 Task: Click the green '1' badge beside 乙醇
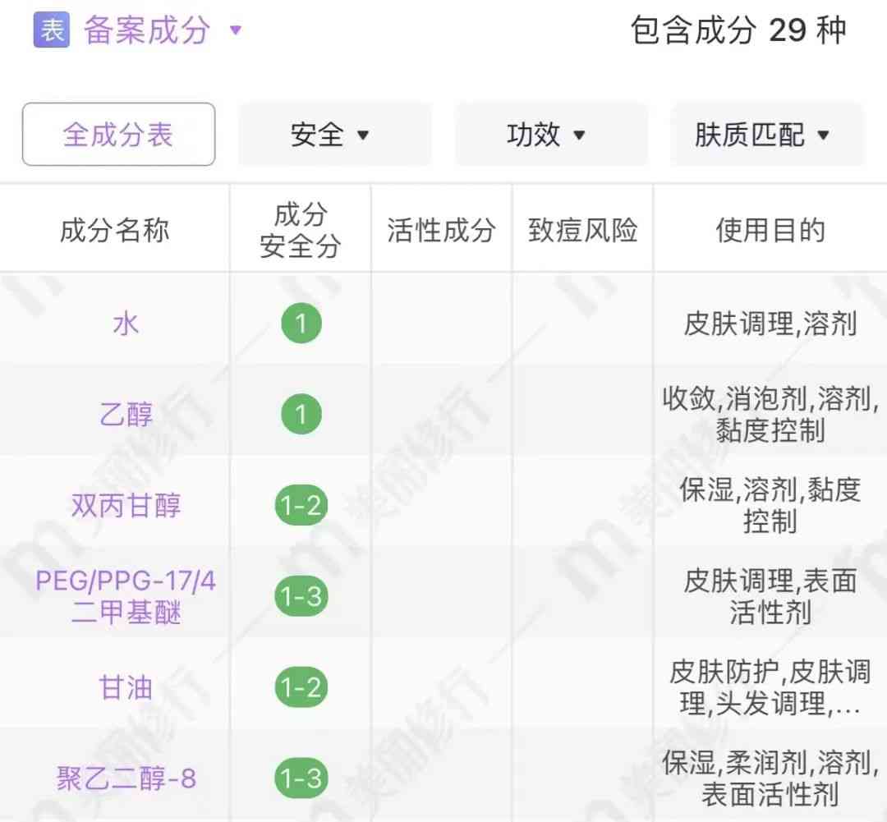301,415
